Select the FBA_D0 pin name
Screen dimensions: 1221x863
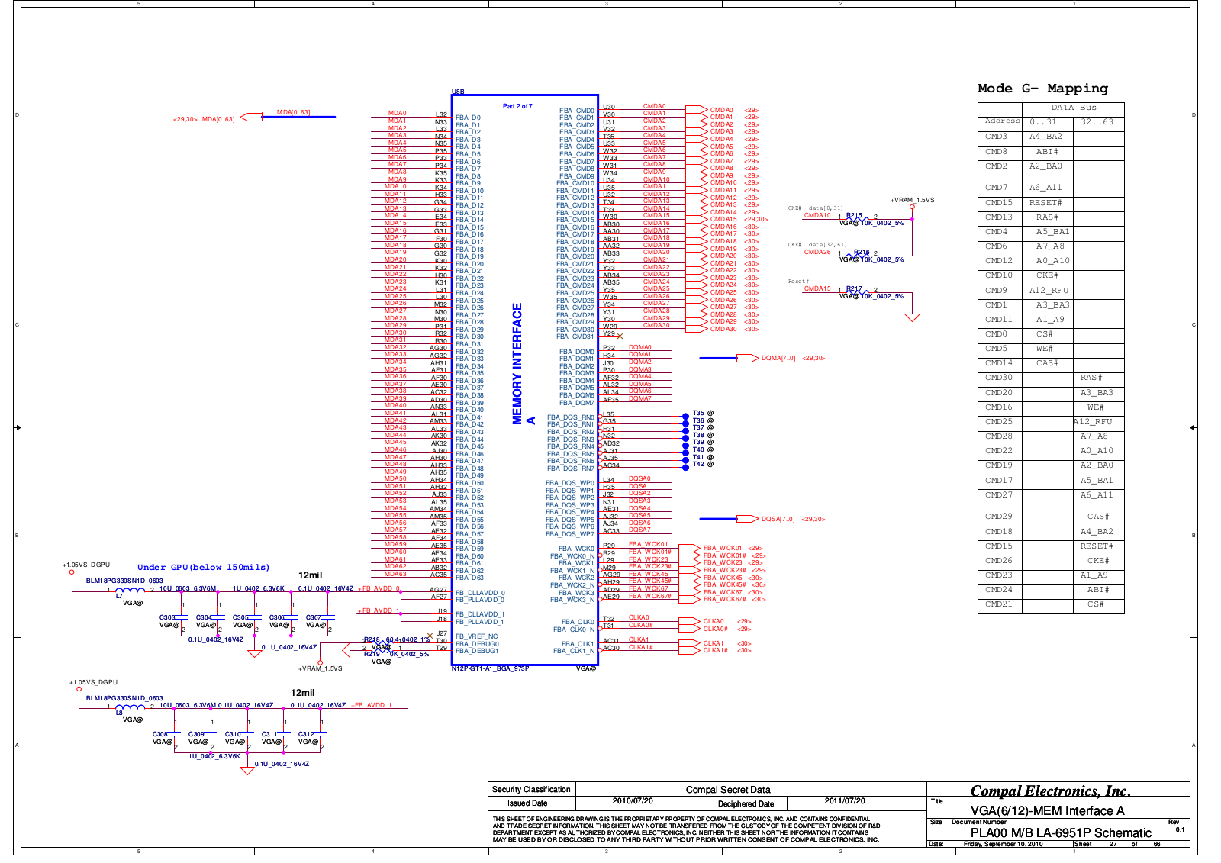[x=468, y=118]
